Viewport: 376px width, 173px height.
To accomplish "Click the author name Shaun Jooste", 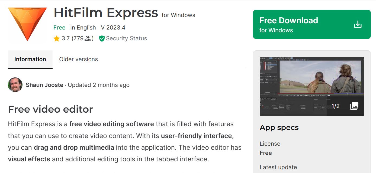I will [x=44, y=85].
